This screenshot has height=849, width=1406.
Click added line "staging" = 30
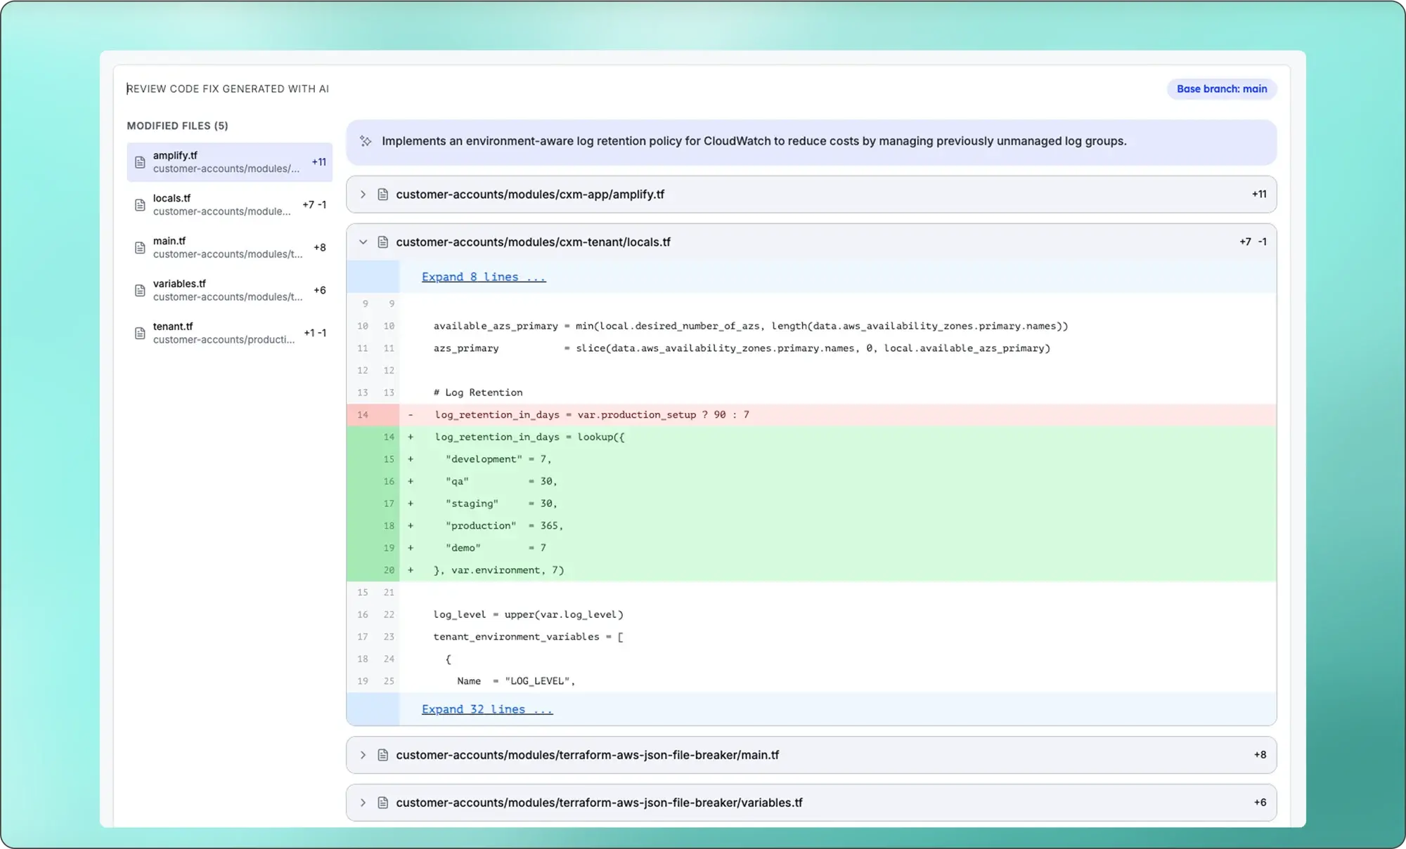(811, 504)
